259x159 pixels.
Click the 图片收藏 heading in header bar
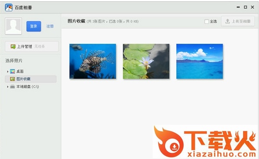[76, 21]
